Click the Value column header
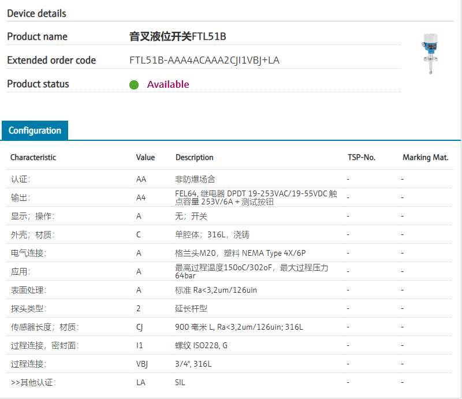The width and height of the screenshot is (462, 399). [x=146, y=158]
